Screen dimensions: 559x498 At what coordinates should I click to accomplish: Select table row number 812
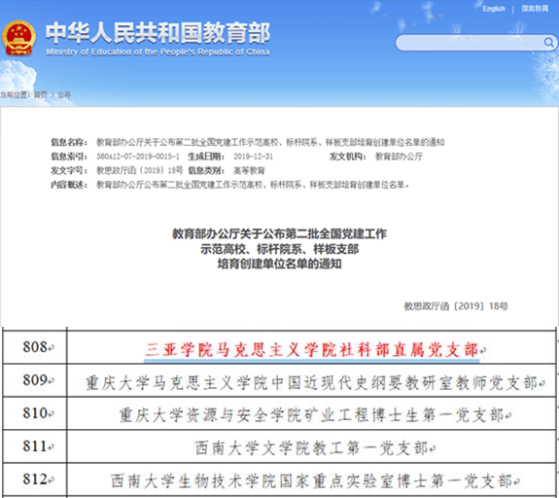point(35,480)
